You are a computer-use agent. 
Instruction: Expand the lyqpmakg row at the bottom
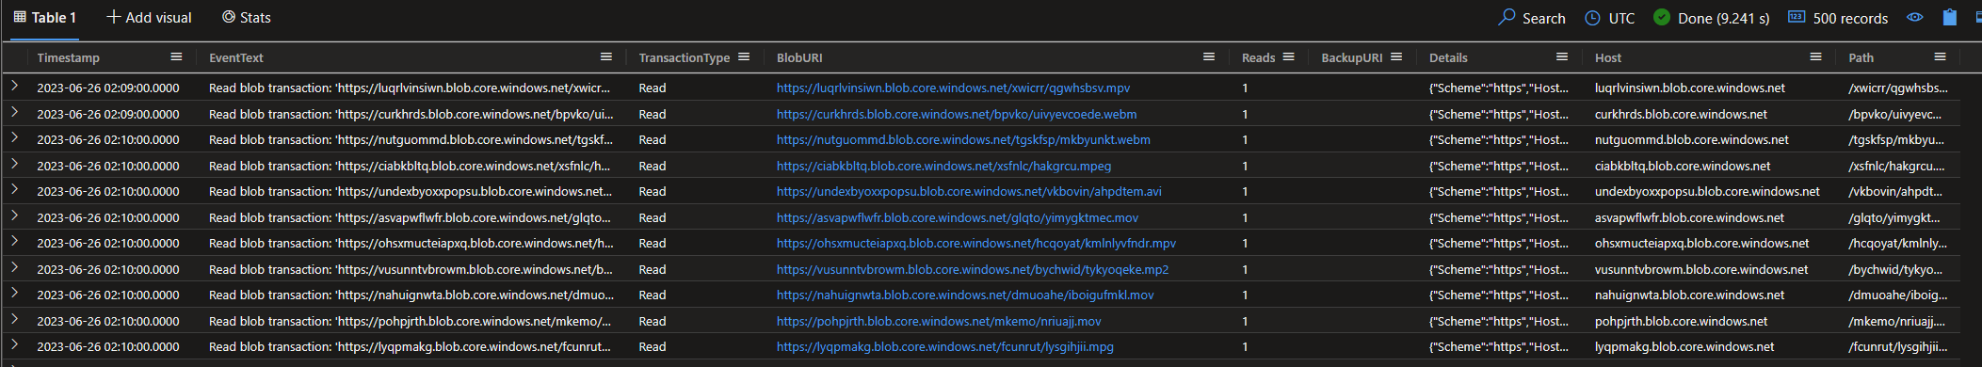[x=14, y=345]
